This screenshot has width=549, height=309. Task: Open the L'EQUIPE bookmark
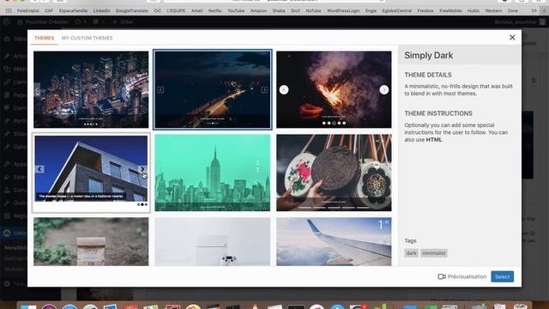pyautogui.click(x=176, y=10)
